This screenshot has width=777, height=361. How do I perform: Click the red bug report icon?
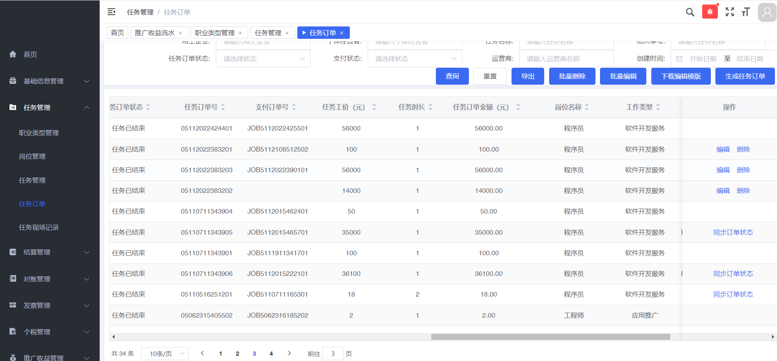pyautogui.click(x=710, y=12)
